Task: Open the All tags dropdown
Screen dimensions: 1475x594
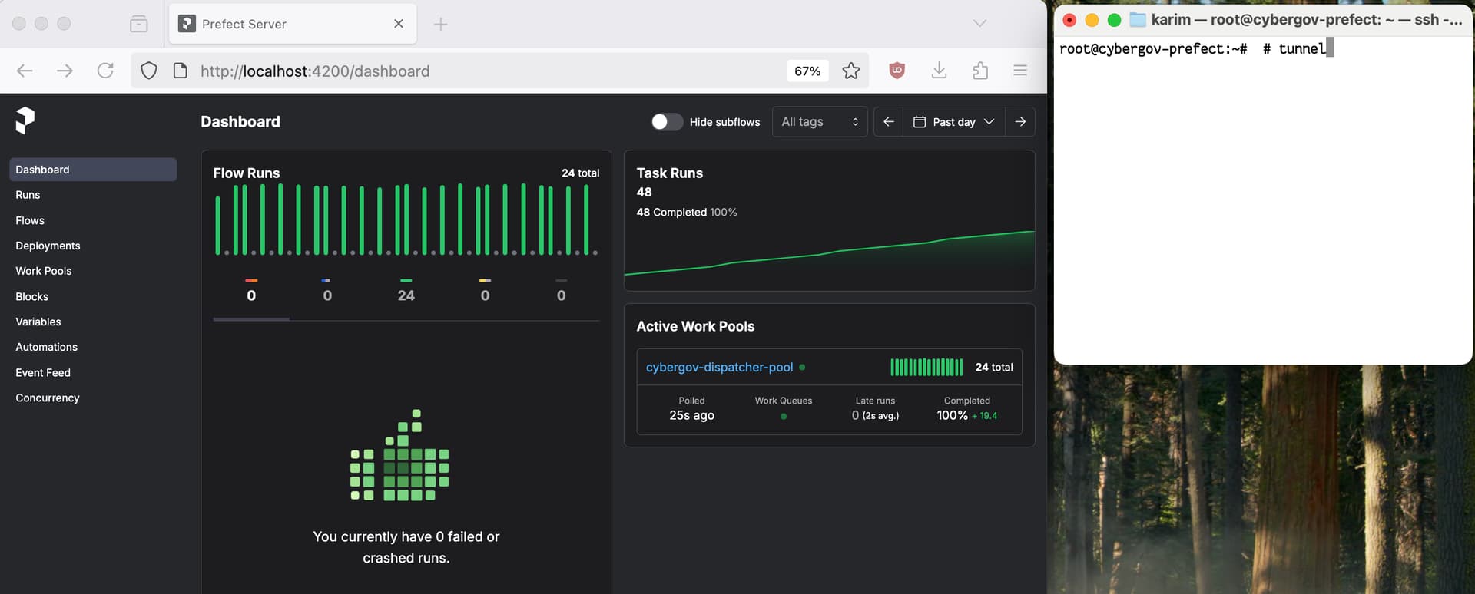Action: click(x=820, y=122)
